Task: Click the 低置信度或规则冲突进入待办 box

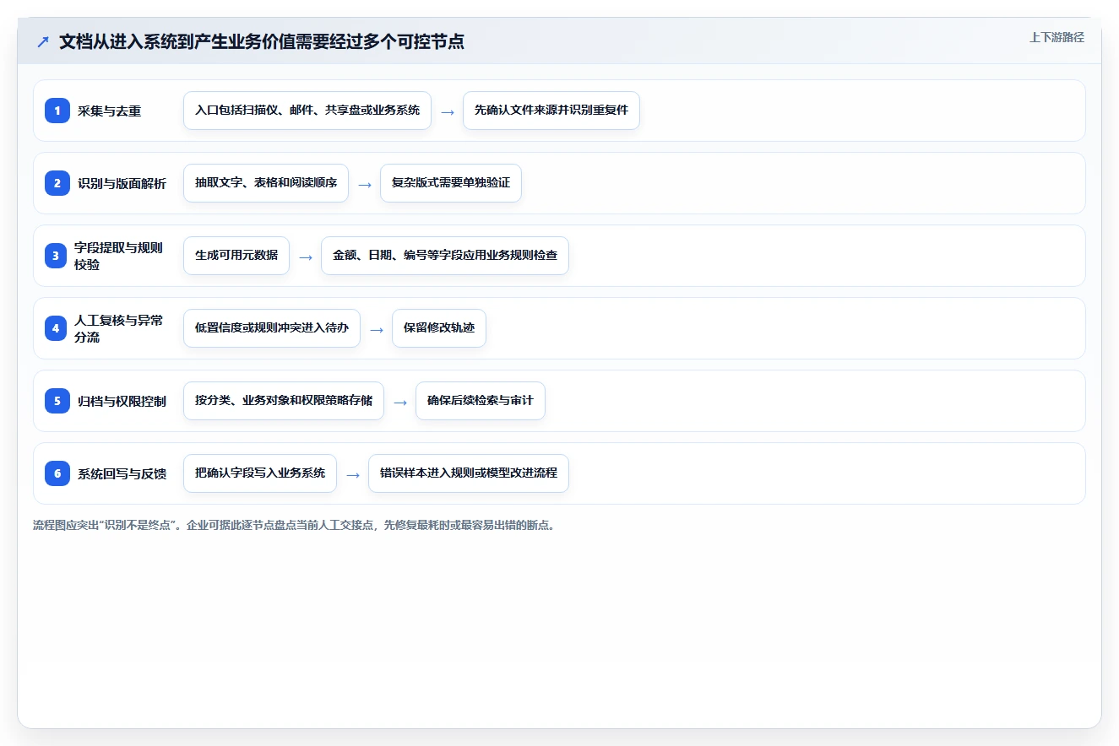Action: click(x=272, y=328)
